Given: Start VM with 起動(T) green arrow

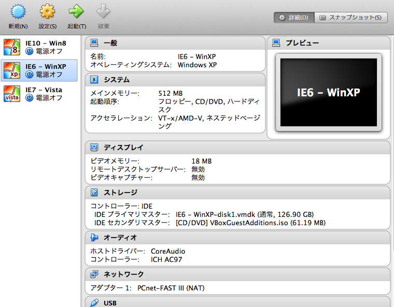Looking at the screenshot, I should [76, 11].
